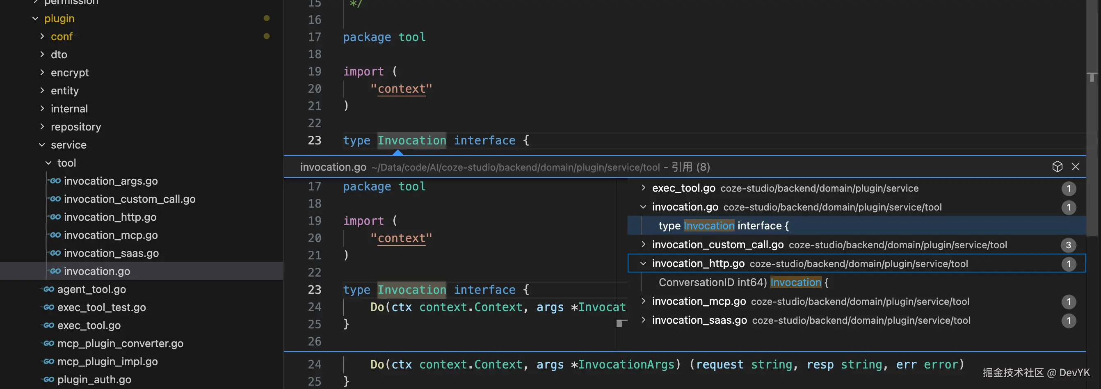Click the Go icon beside invocation_mcp.go in explorer
The width and height of the screenshot is (1101, 389).
point(55,235)
